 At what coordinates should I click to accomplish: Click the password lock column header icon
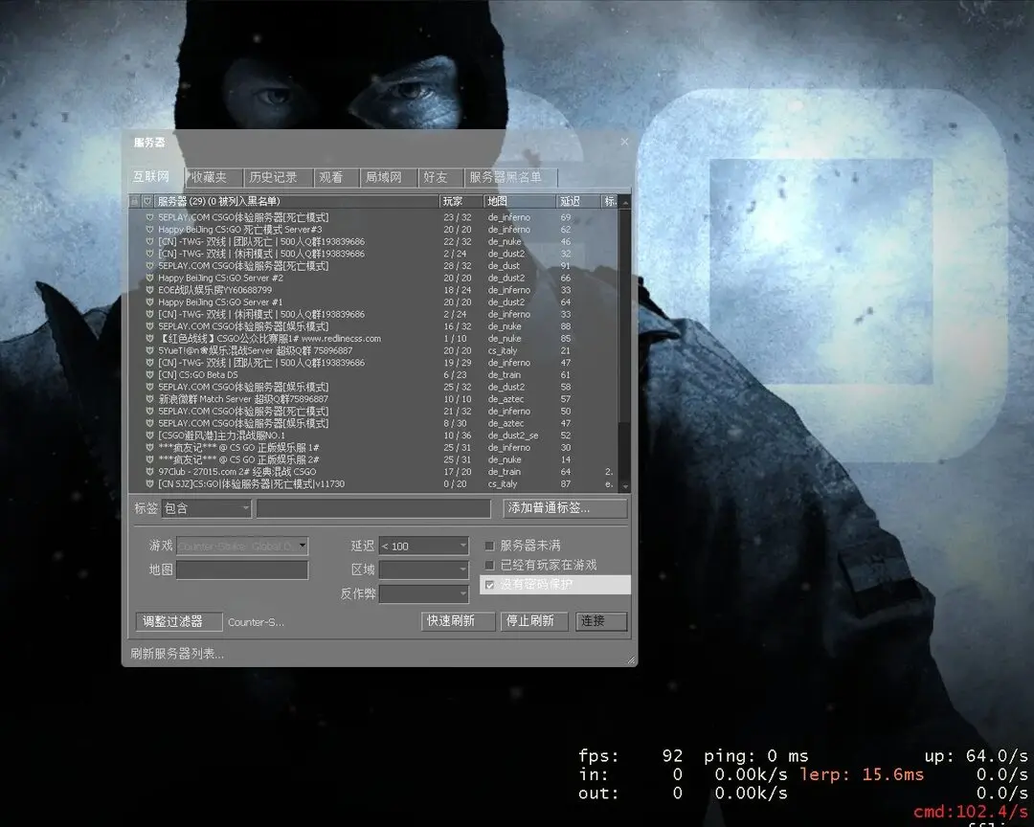[134, 201]
